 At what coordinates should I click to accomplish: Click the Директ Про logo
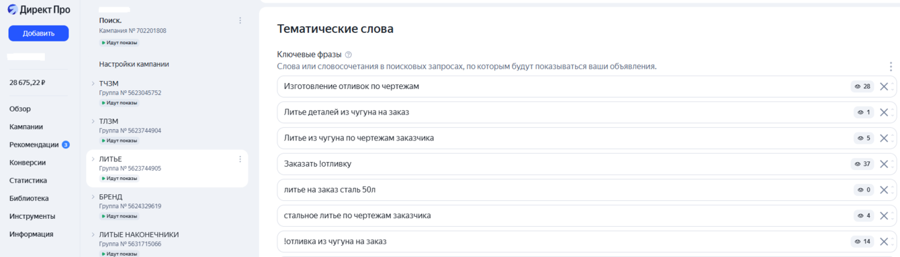click(39, 9)
